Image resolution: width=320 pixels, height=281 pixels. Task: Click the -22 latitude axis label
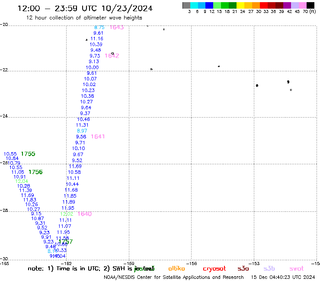click(x=4, y=70)
